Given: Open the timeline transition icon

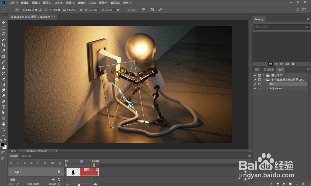Looking at the screenshot, I should pyautogui.click(x=60, y=163).
